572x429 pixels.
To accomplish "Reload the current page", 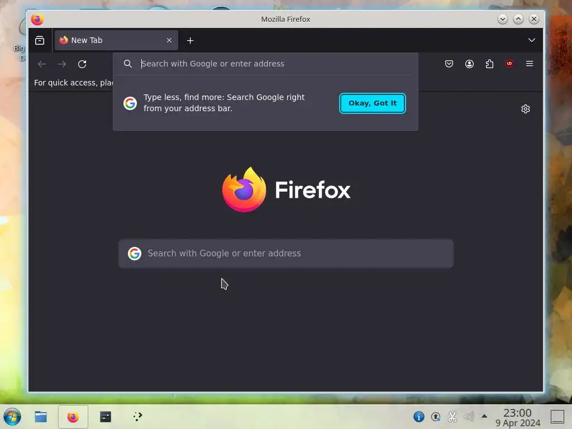I will point(82,64).
